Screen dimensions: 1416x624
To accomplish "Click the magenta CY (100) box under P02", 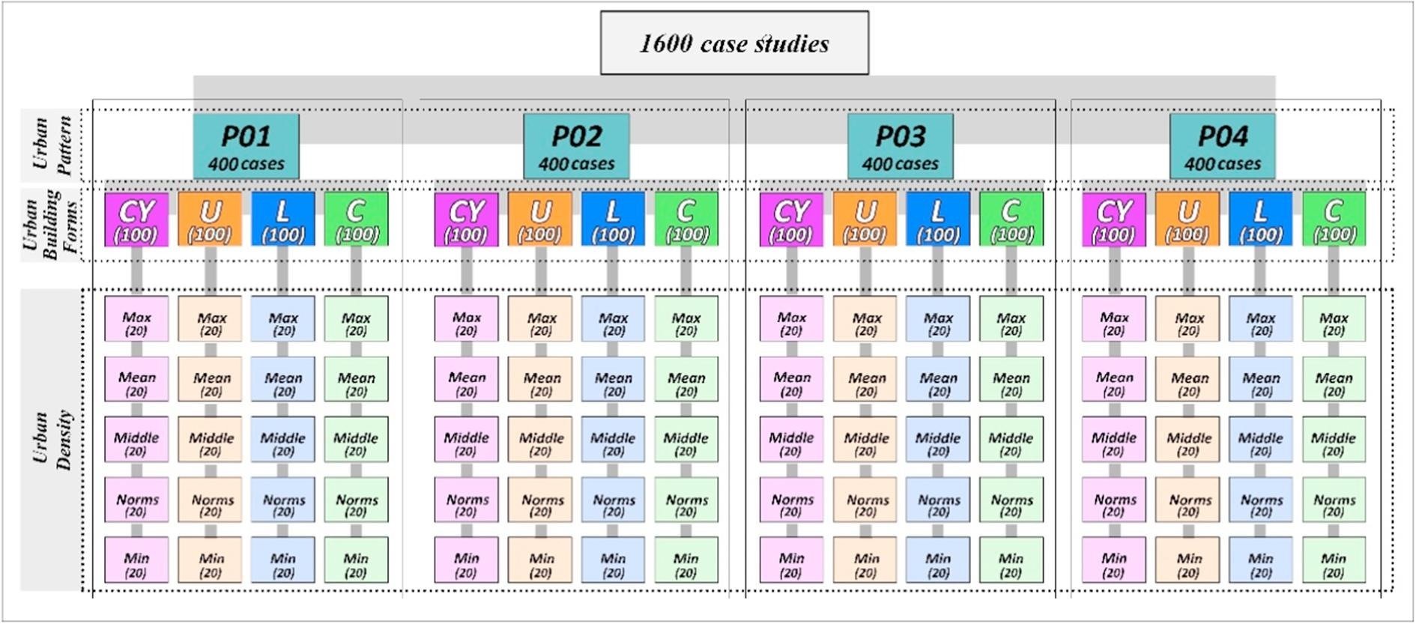I will pyautogui.click(x=466, y=219).
